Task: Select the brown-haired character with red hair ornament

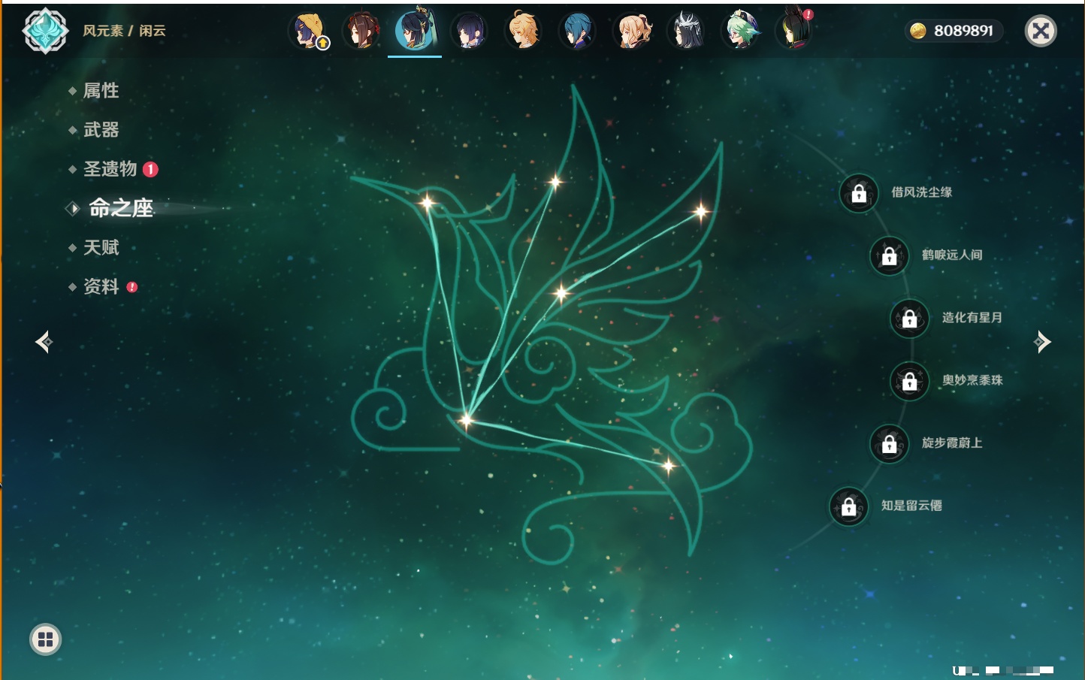Action: 361,32
